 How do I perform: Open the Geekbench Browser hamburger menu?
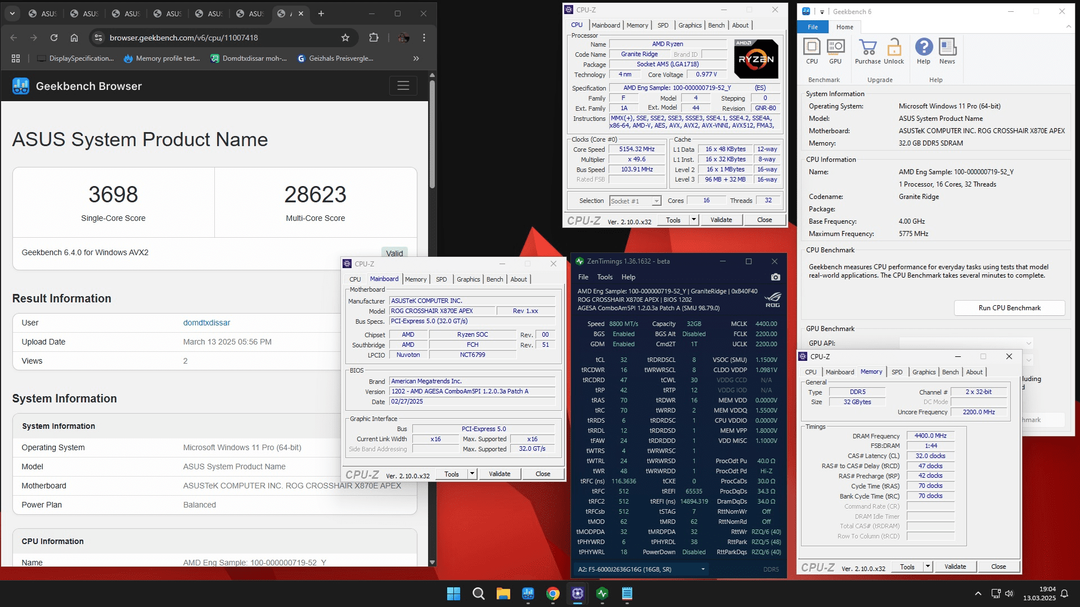click(403, 86)
